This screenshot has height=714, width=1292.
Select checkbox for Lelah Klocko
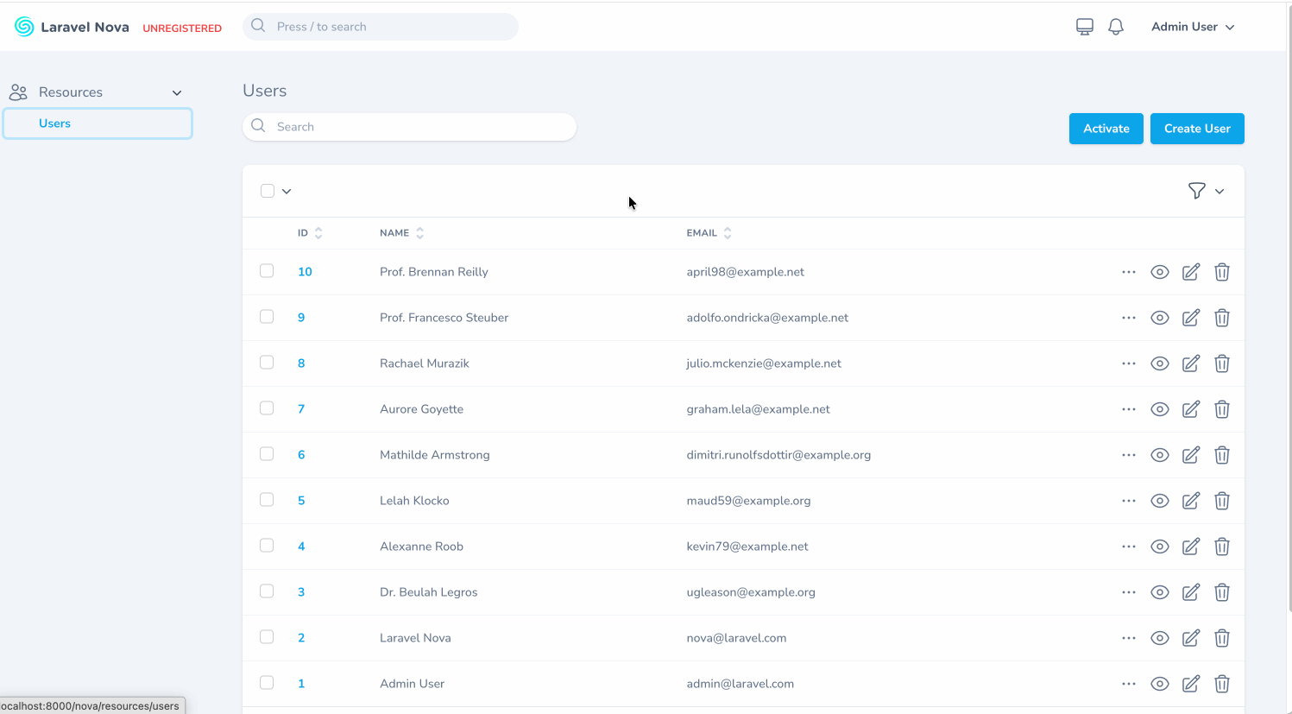pyautogui.click(x=267, y=500)
